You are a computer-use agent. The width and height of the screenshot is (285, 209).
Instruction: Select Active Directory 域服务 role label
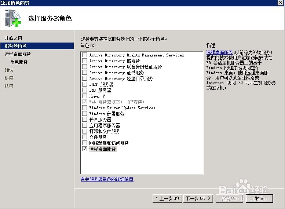pos(114,61)
